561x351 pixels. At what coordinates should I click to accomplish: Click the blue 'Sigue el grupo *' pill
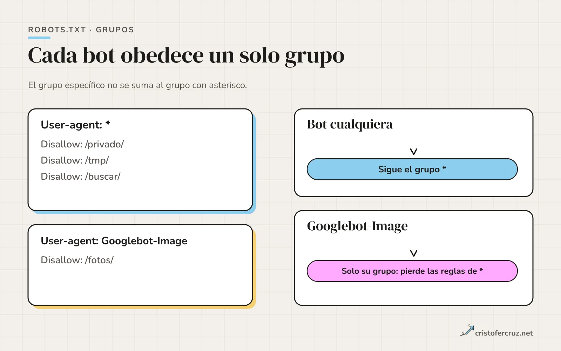click(412, 169)
